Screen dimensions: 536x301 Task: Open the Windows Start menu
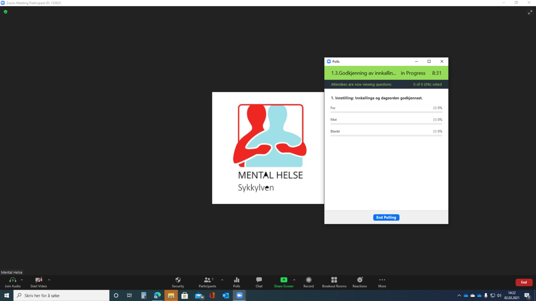click(x=7, y=295)
